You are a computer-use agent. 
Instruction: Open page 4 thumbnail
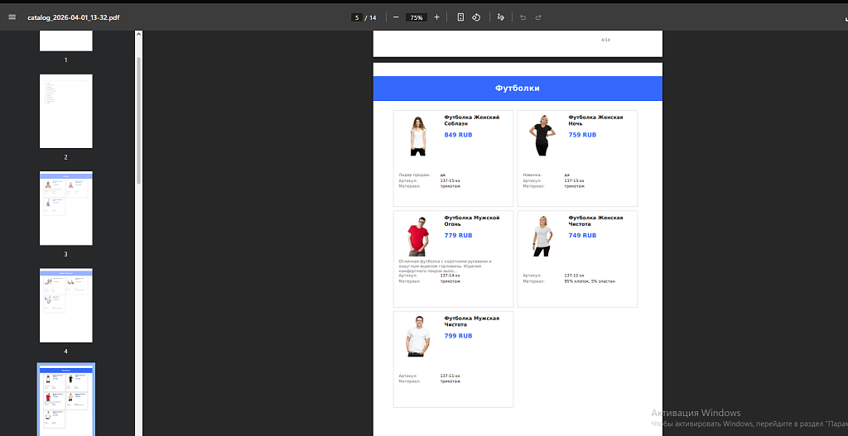pos(66,305)
